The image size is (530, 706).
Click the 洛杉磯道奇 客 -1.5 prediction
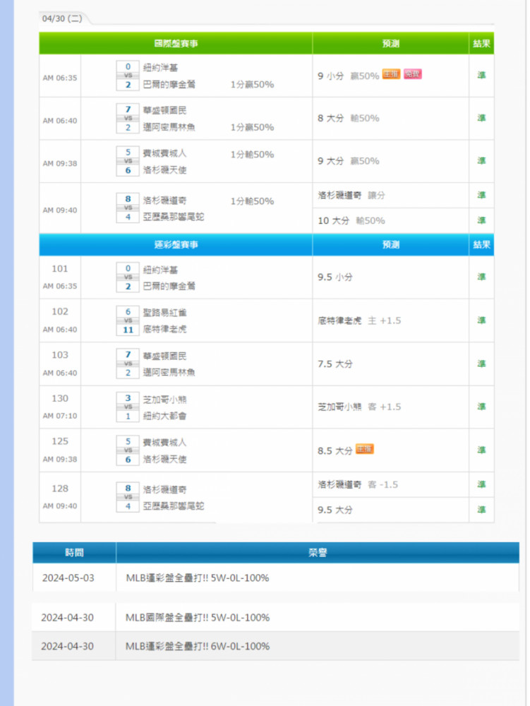click(x=358, y=484)
